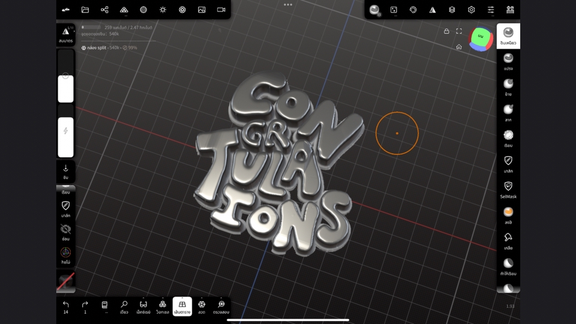Adjust the brush intensity slider
576x324 pixels.
point(66,131)
